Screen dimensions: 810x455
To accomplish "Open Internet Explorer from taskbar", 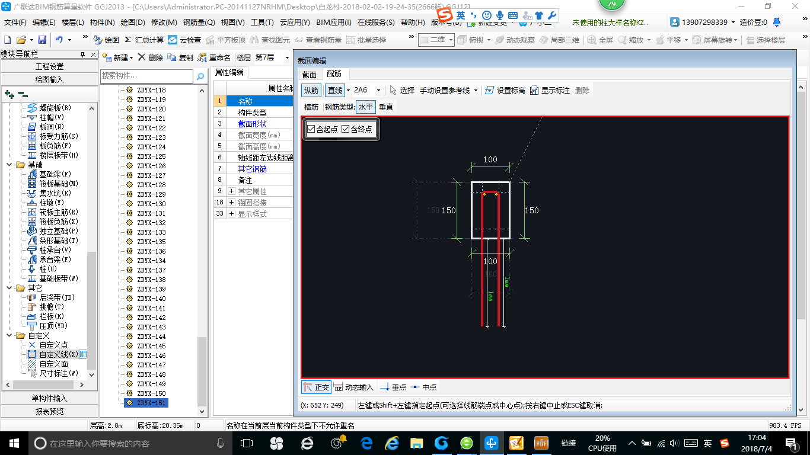I will [x=392, y=443].
